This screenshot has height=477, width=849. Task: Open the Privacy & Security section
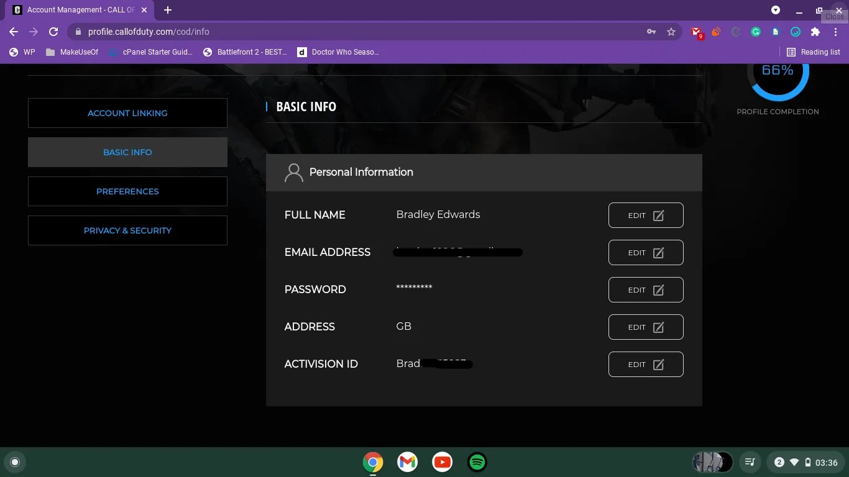[x=127, y=230]
